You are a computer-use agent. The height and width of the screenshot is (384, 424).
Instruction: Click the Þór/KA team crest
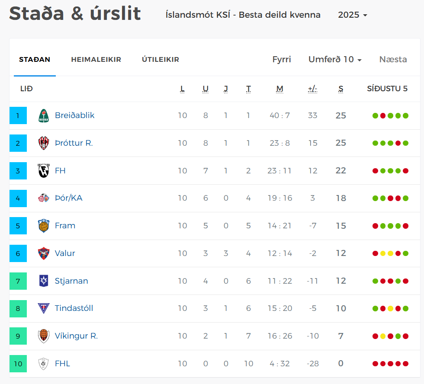pyautogui.click(x=44, y=198)
